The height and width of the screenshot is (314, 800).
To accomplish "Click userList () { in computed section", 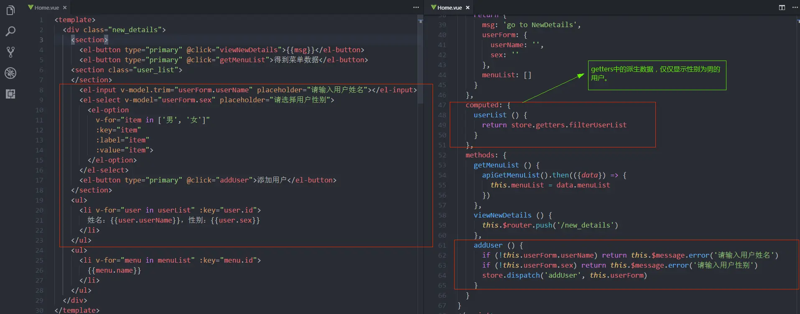I will (500, 115).
